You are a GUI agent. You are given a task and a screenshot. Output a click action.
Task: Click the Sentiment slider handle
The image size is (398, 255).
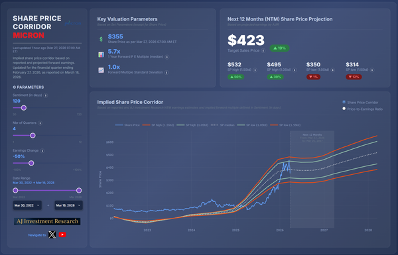tap(24, 108)
